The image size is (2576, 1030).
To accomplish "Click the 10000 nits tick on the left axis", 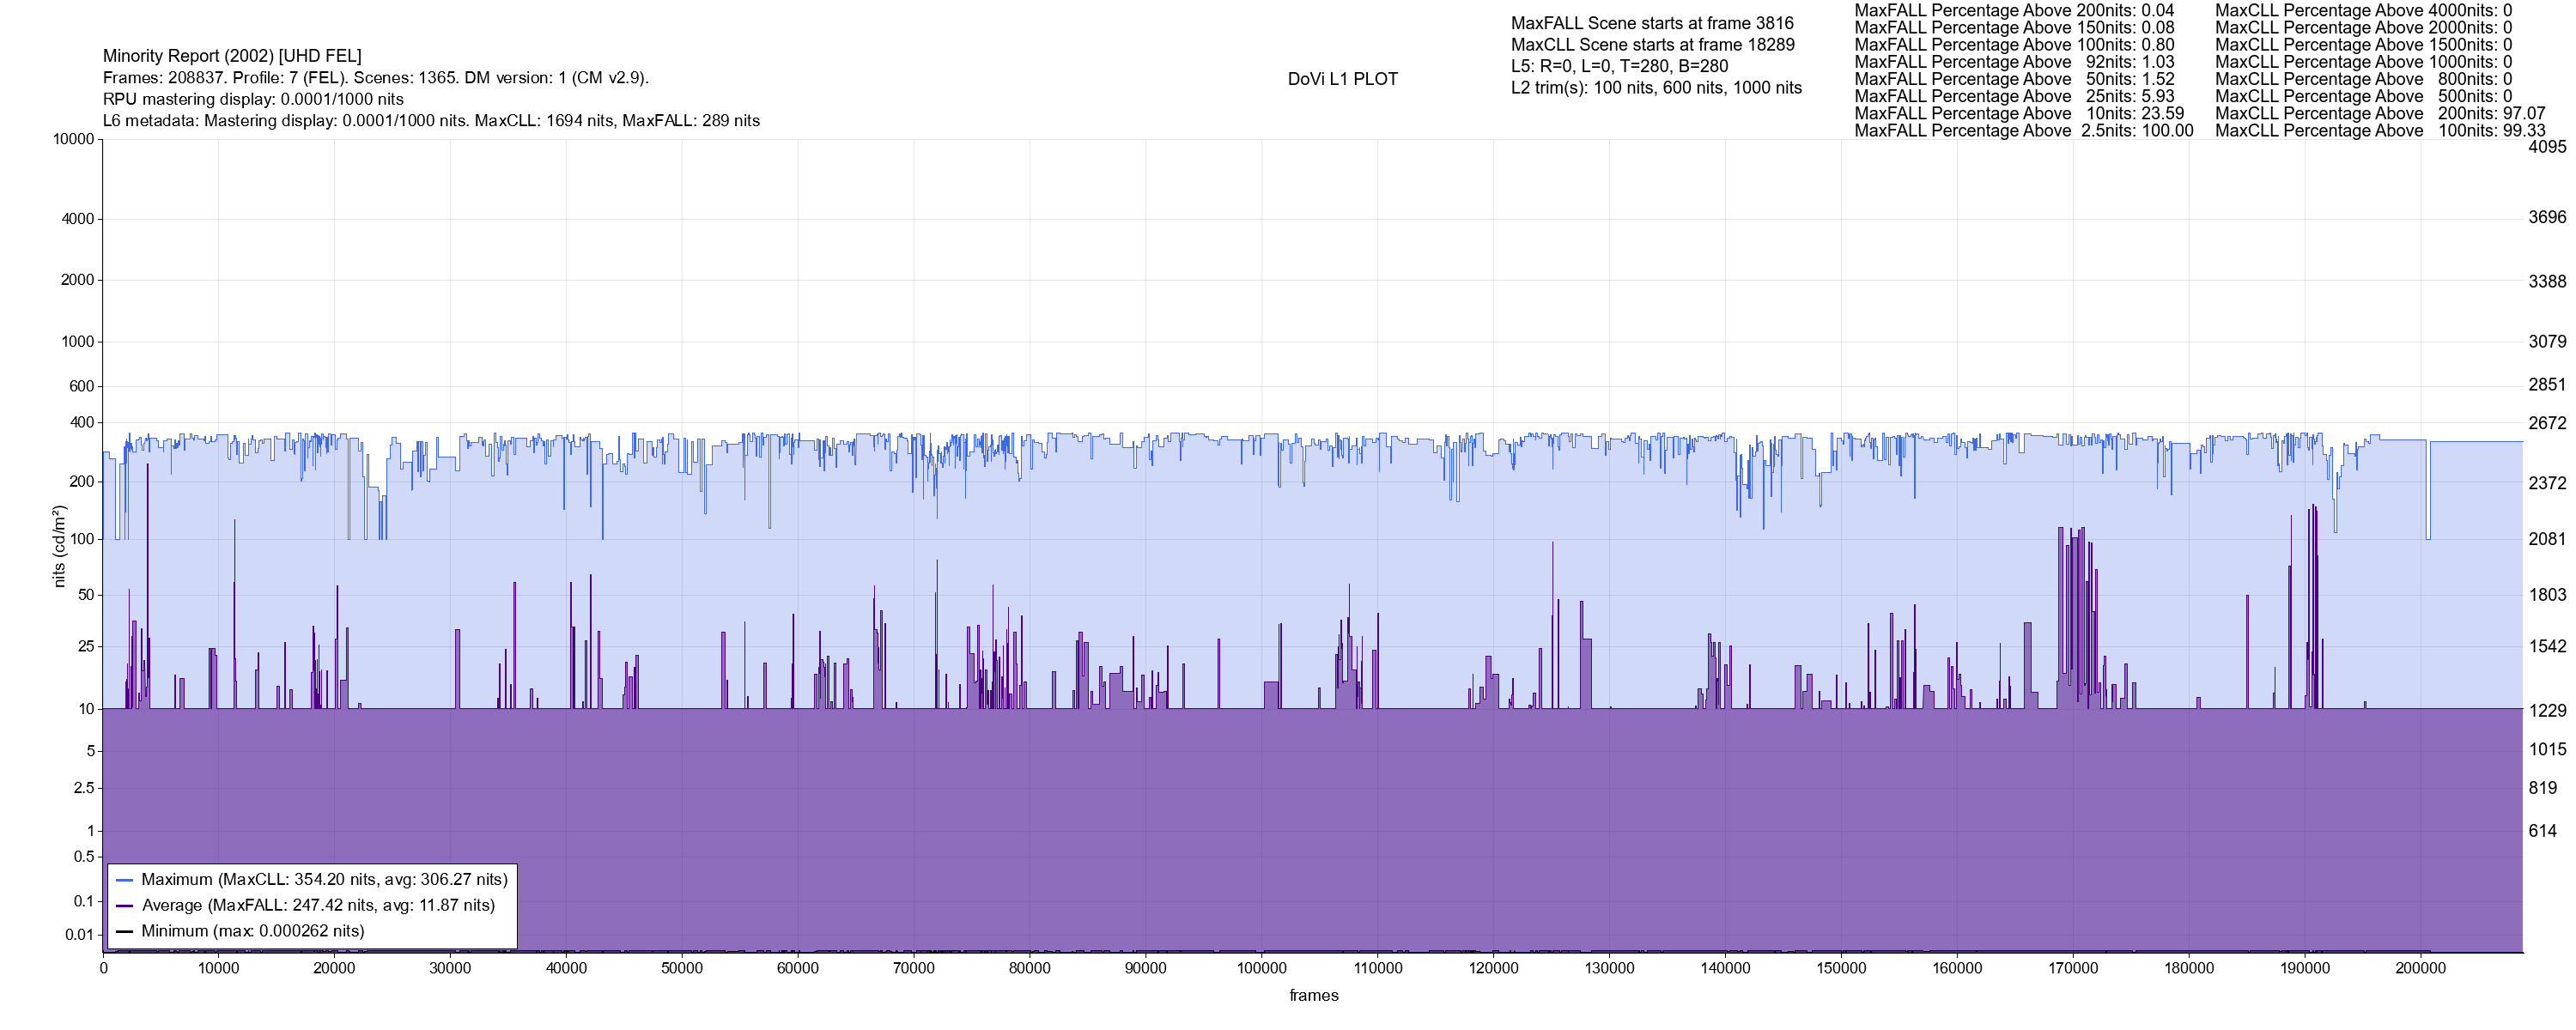I will point(73,139).
